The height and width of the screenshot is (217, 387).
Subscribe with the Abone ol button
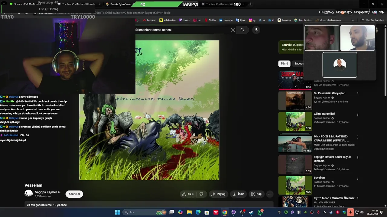(x=74, y=194)
